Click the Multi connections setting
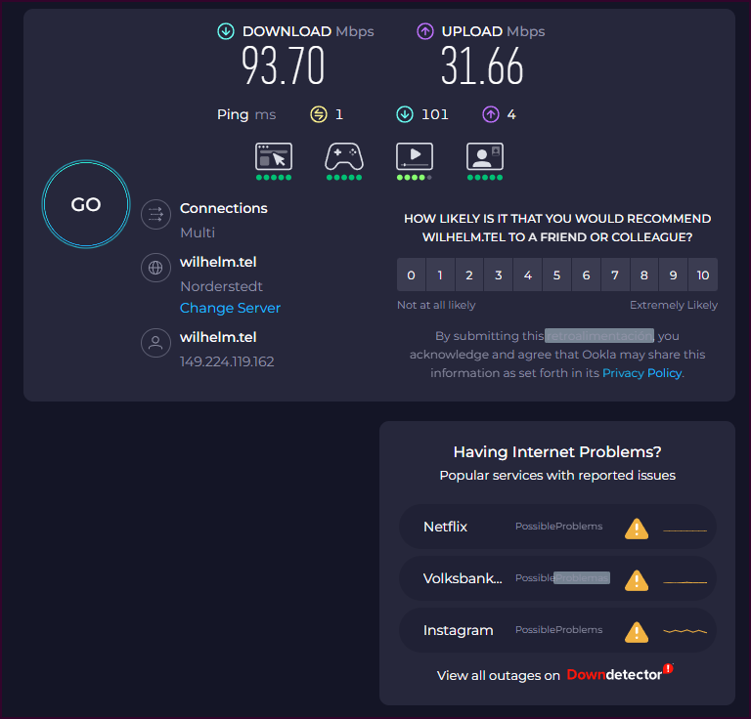The height and width of the screenshot is (719, 751). pos(198,233)
